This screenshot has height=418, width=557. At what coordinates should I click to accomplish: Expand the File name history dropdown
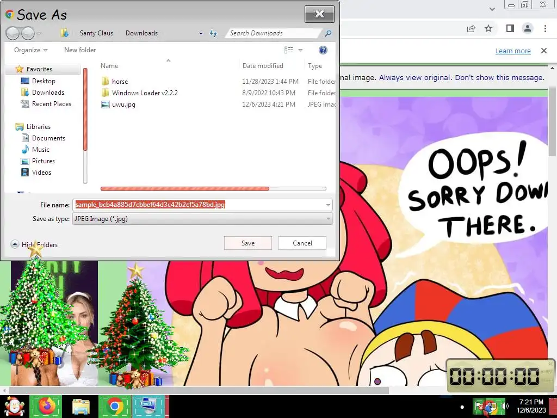(328, 205)
